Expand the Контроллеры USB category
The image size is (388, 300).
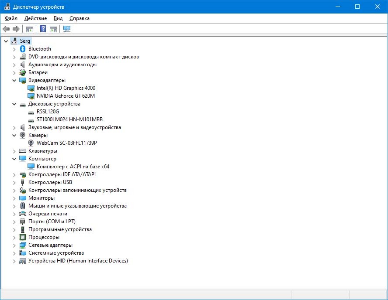pos(14,182)
